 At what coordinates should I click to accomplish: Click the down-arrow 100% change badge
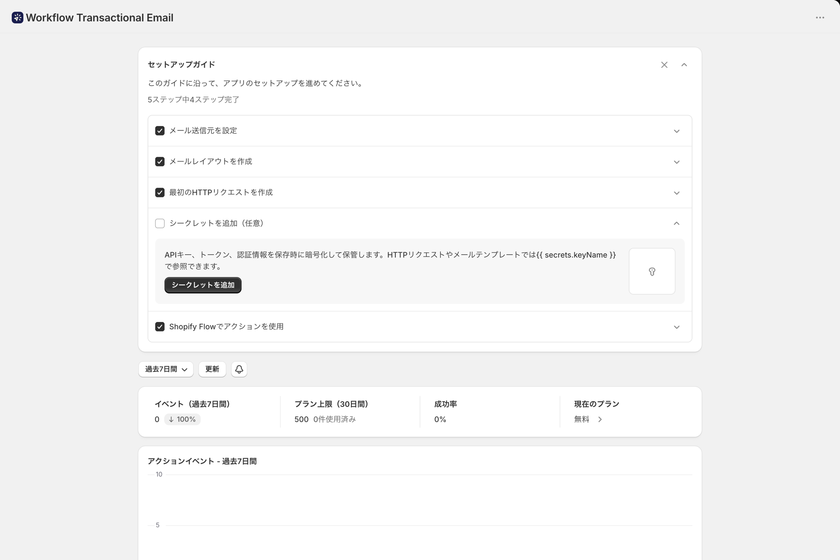[182, 419]
